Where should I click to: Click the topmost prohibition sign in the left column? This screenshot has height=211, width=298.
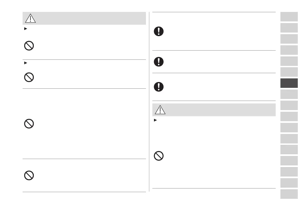pos(29,46)
